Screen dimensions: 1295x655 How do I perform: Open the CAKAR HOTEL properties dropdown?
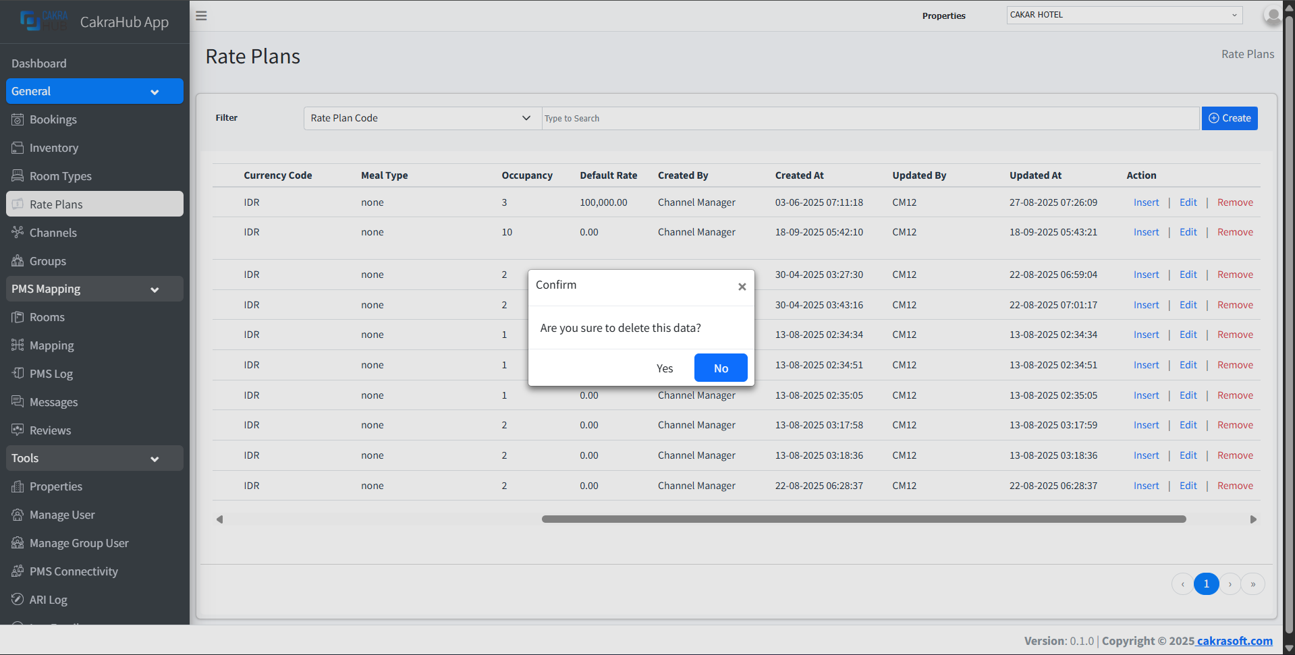pos(1124,15)
